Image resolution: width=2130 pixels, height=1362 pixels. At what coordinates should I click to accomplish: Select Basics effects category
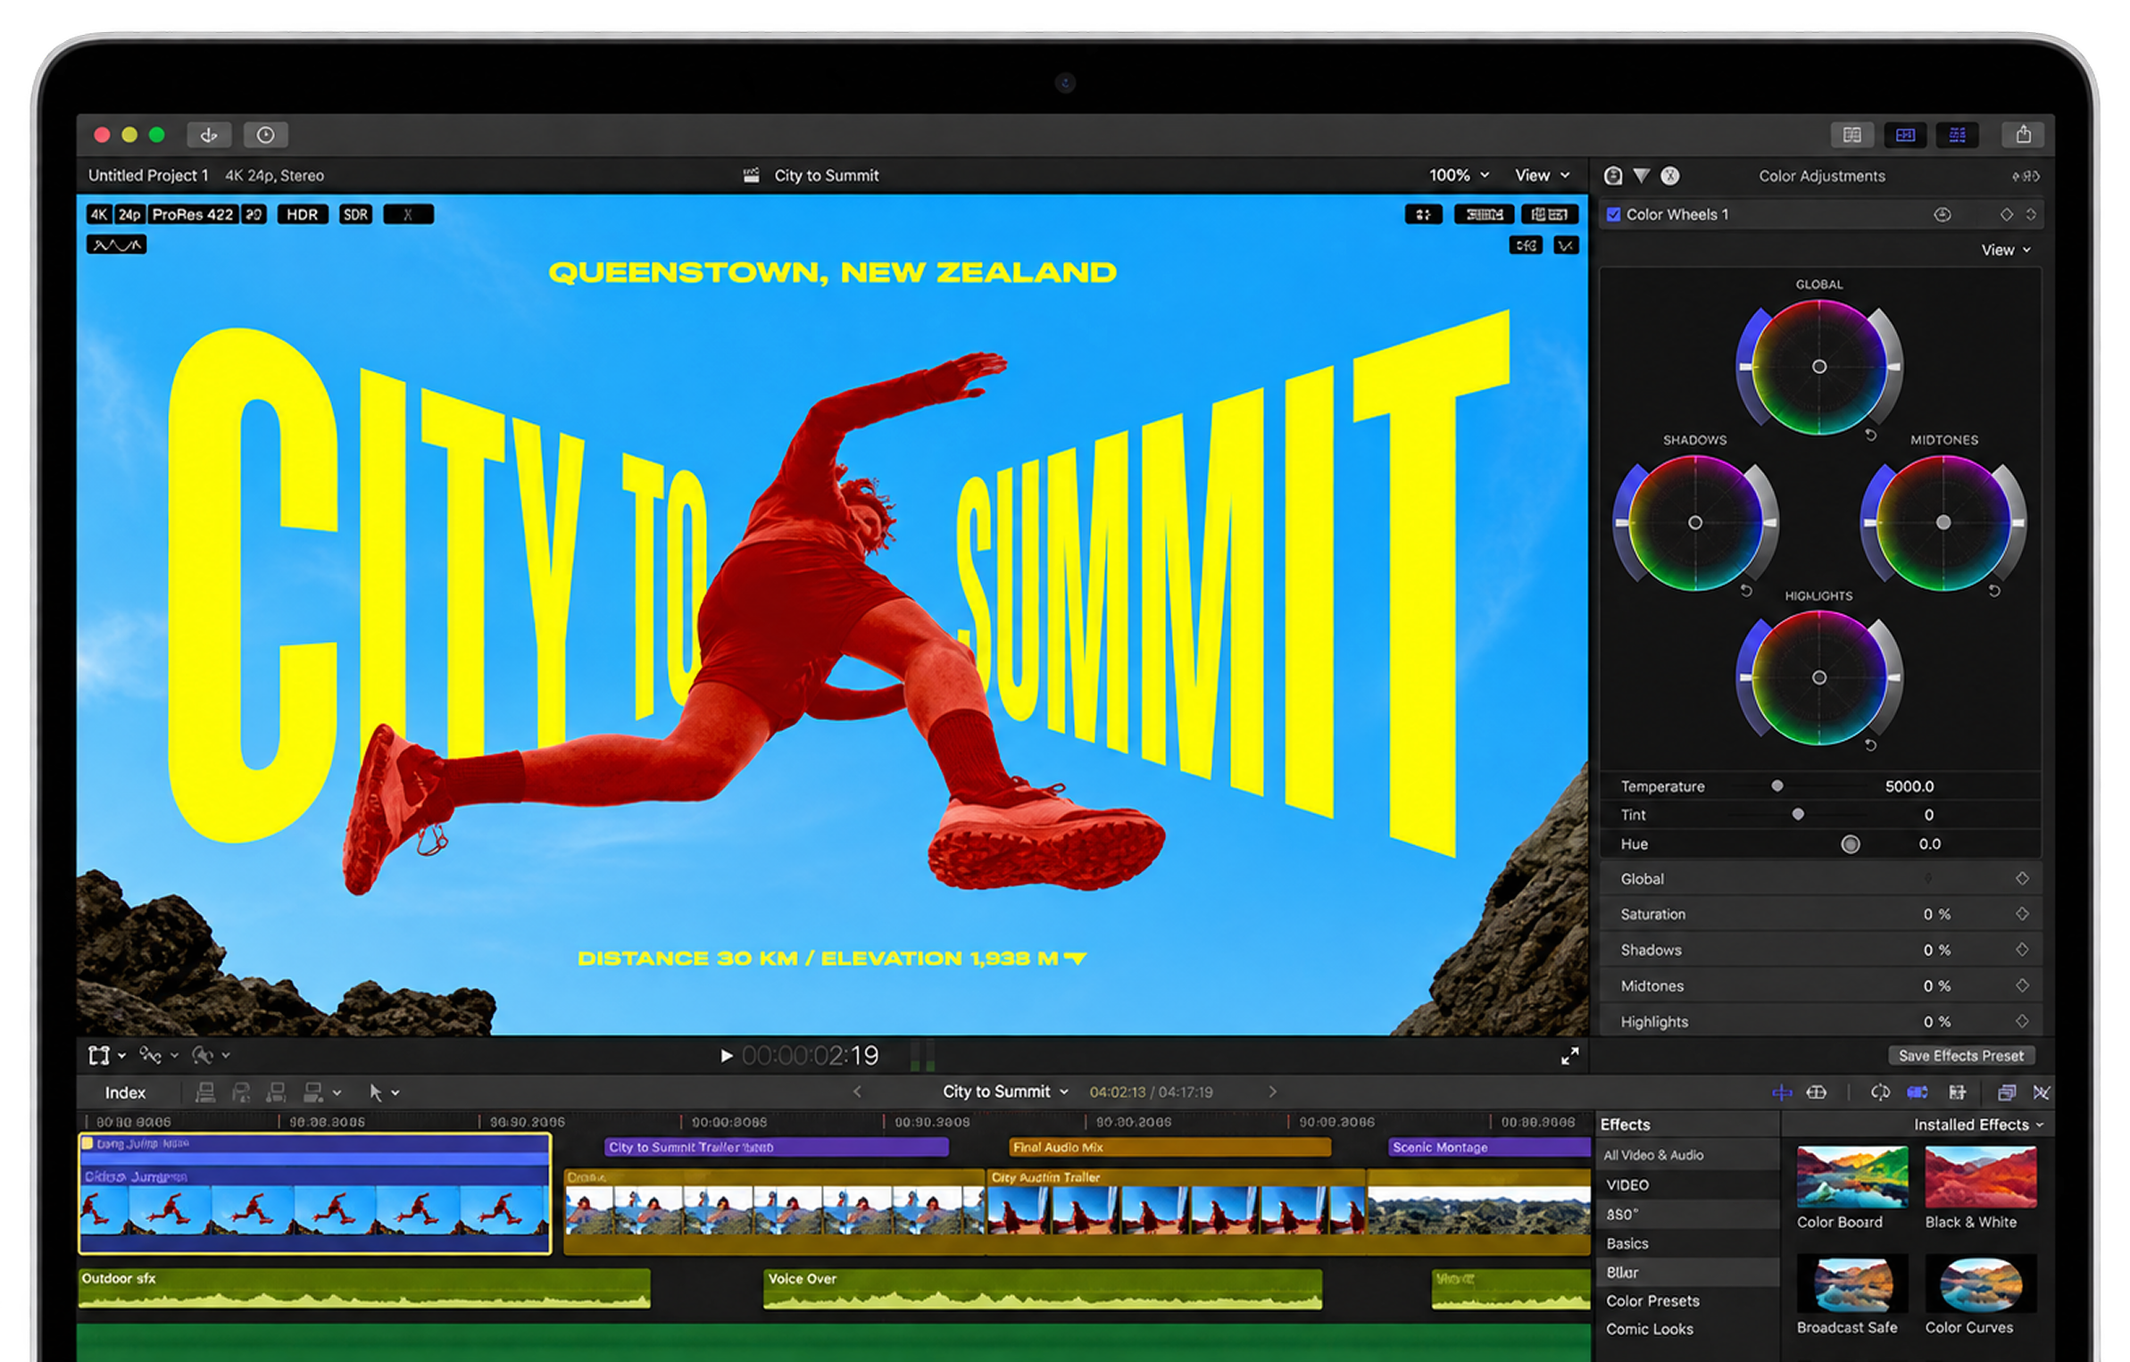(x=1686, y=1243)
